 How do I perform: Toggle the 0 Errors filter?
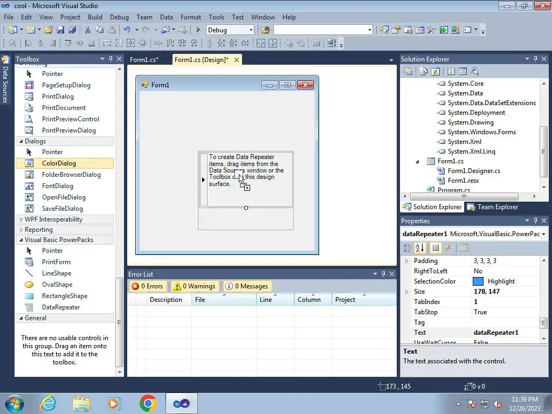[148, 286]
